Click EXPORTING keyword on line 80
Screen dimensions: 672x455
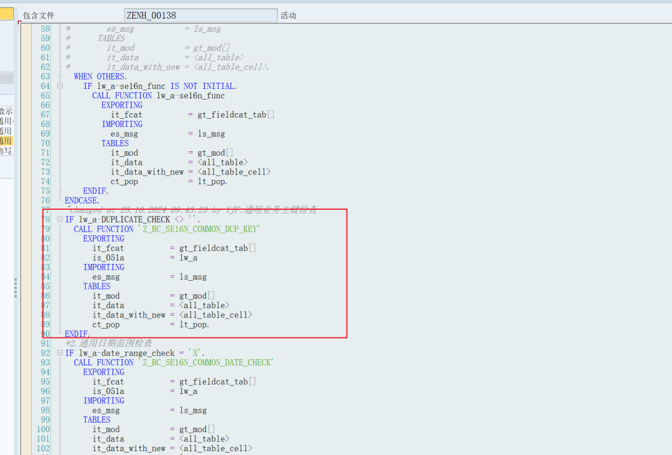[104, 238]
